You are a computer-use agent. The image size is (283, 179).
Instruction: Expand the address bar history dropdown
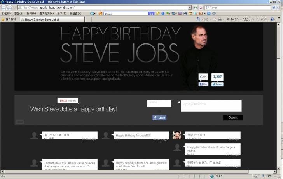[190, 8]
